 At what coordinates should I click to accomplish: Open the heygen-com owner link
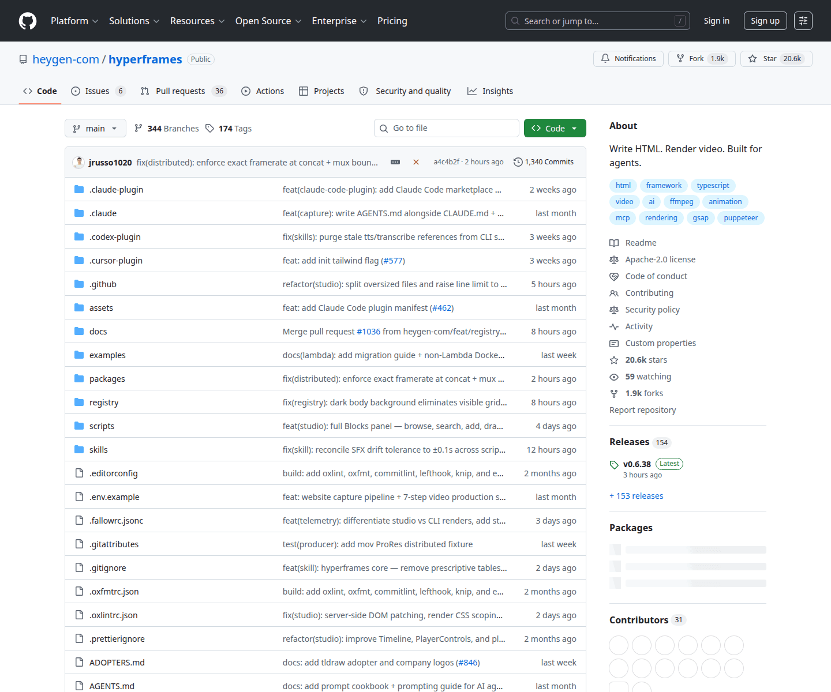pyautogui.click(x=66, y=59)
